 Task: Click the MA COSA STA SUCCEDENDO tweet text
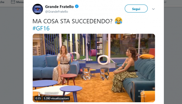(72, 21)
